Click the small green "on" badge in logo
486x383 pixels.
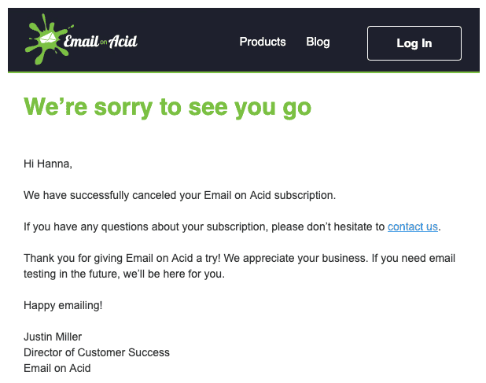102,42
